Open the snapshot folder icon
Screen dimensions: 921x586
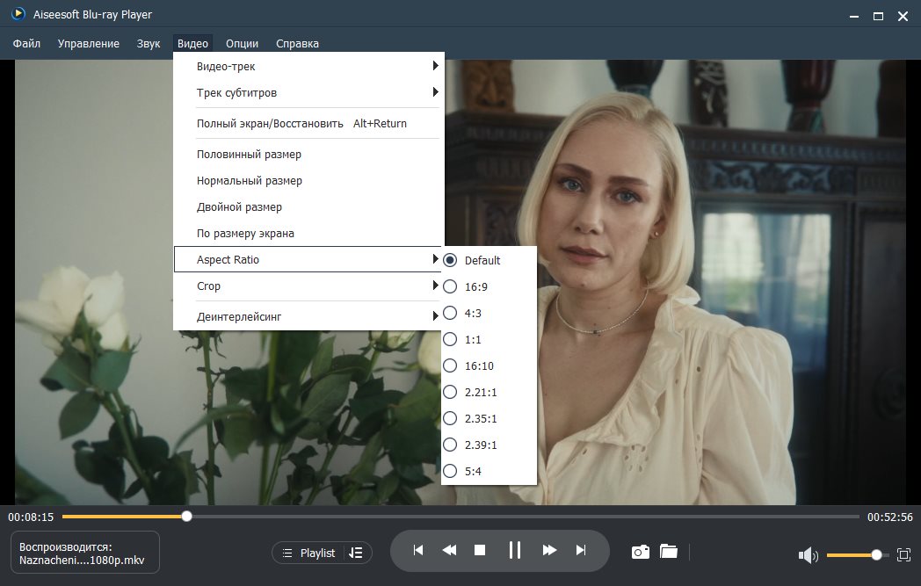tap(669, 552)
